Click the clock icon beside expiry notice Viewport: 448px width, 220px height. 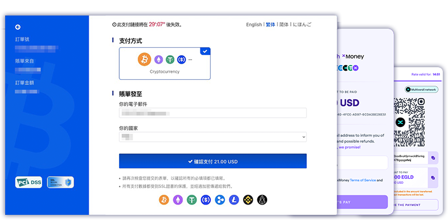pyautogui.click(x=114, y=25)
